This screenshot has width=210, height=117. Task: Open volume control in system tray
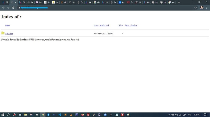click(x=177, y=115)
